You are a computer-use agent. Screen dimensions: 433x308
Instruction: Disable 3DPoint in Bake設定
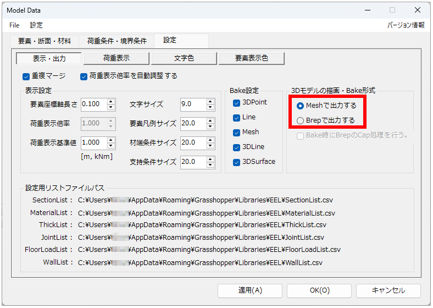point(237,103)
